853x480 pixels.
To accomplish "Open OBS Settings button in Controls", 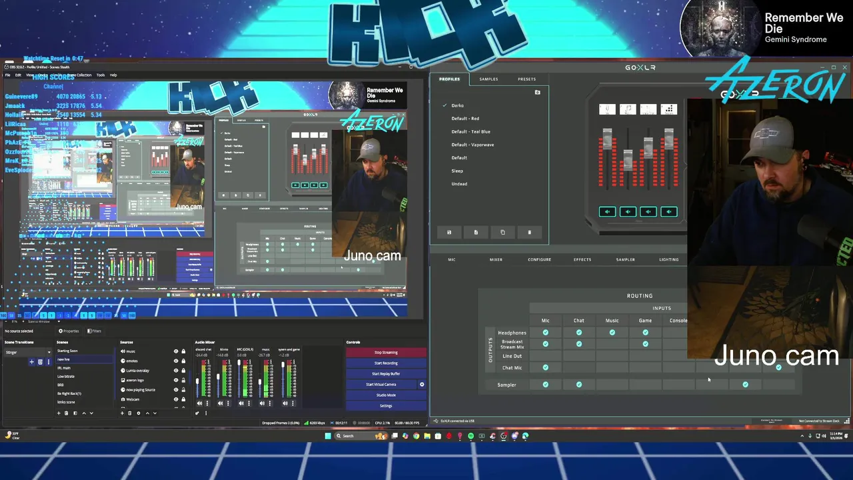I will pyautogui.click(x=386, y=406).
